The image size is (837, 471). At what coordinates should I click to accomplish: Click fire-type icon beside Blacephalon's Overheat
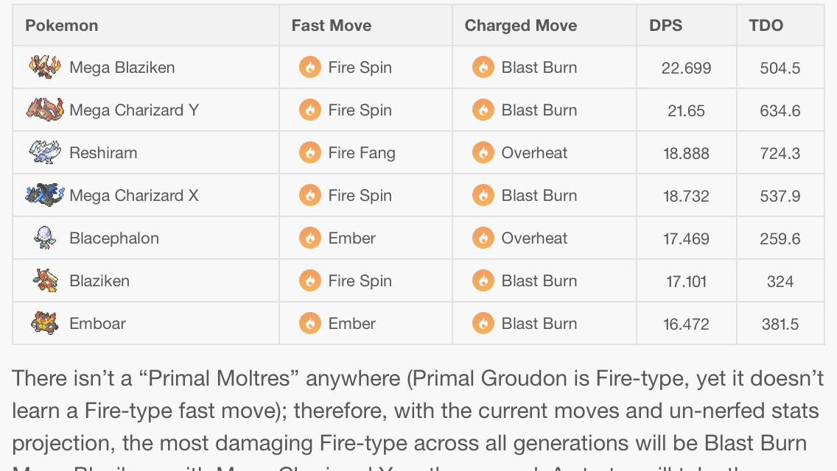[x=483, y=238]
